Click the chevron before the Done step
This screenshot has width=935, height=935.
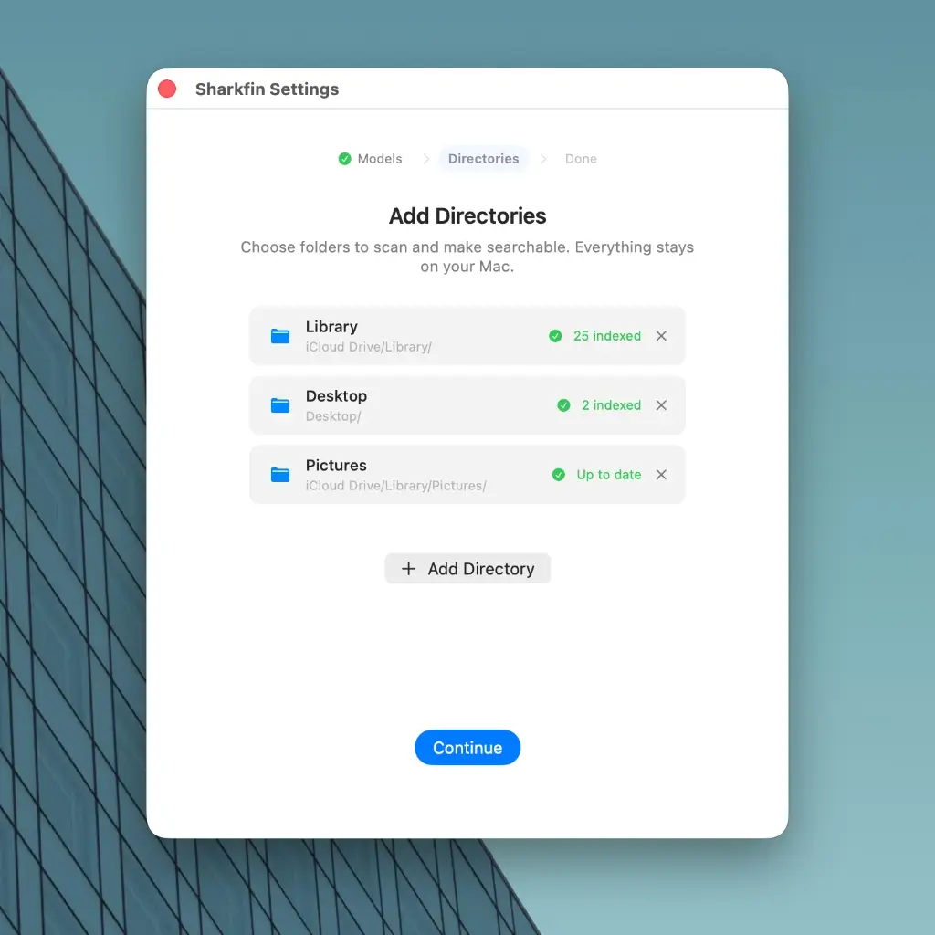coord(542,158)
